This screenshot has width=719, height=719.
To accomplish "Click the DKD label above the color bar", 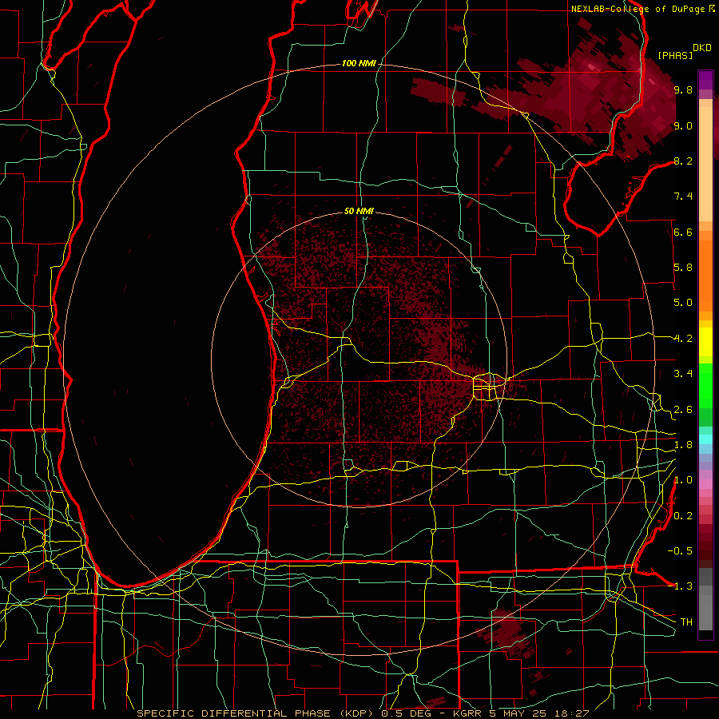I will coord(702,48).
